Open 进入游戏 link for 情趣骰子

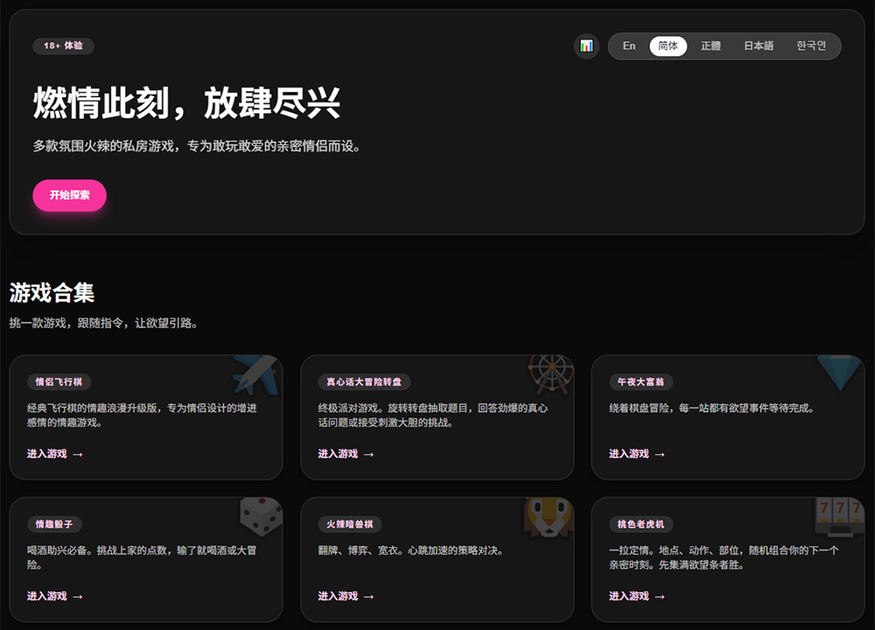click(x=55, y=596)
